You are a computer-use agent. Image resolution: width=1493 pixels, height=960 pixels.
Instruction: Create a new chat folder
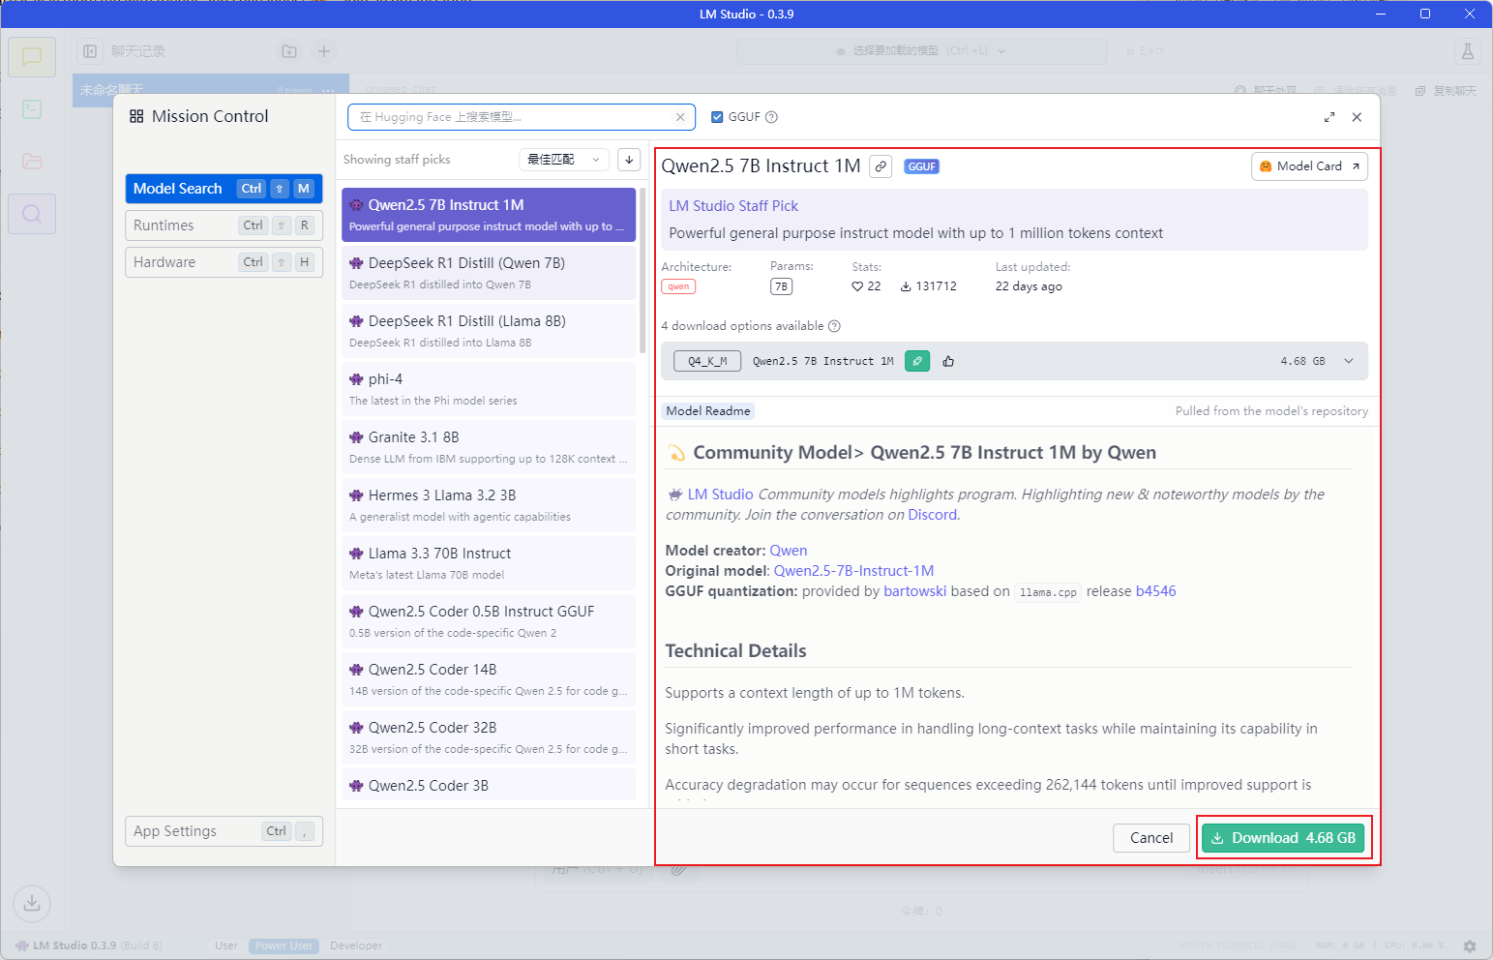tap(289, 51)
